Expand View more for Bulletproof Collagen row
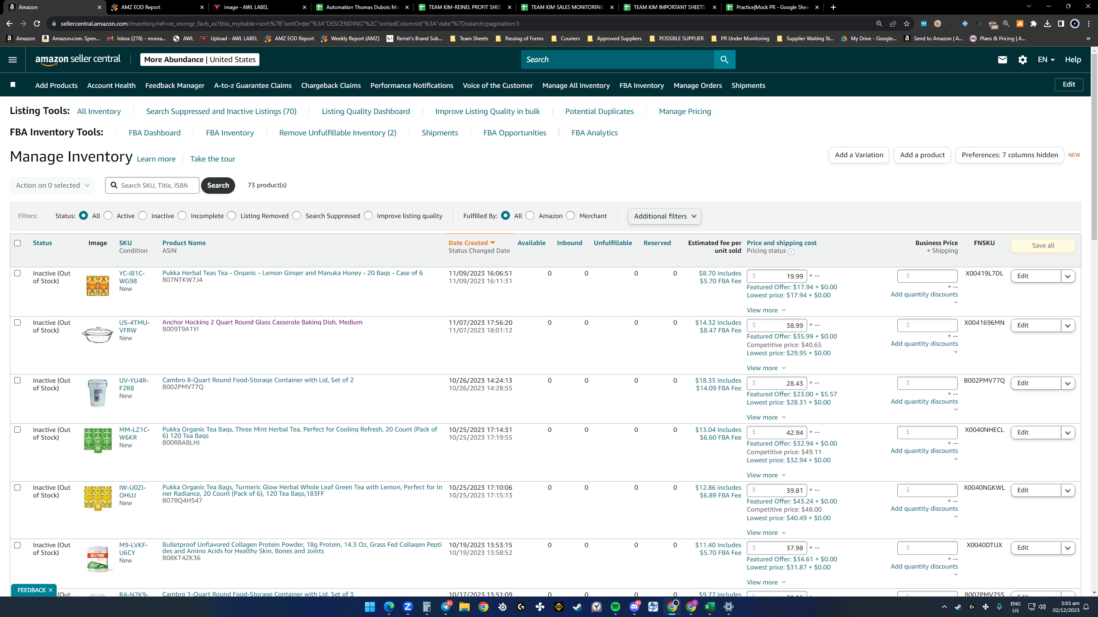 click(766, 582)
